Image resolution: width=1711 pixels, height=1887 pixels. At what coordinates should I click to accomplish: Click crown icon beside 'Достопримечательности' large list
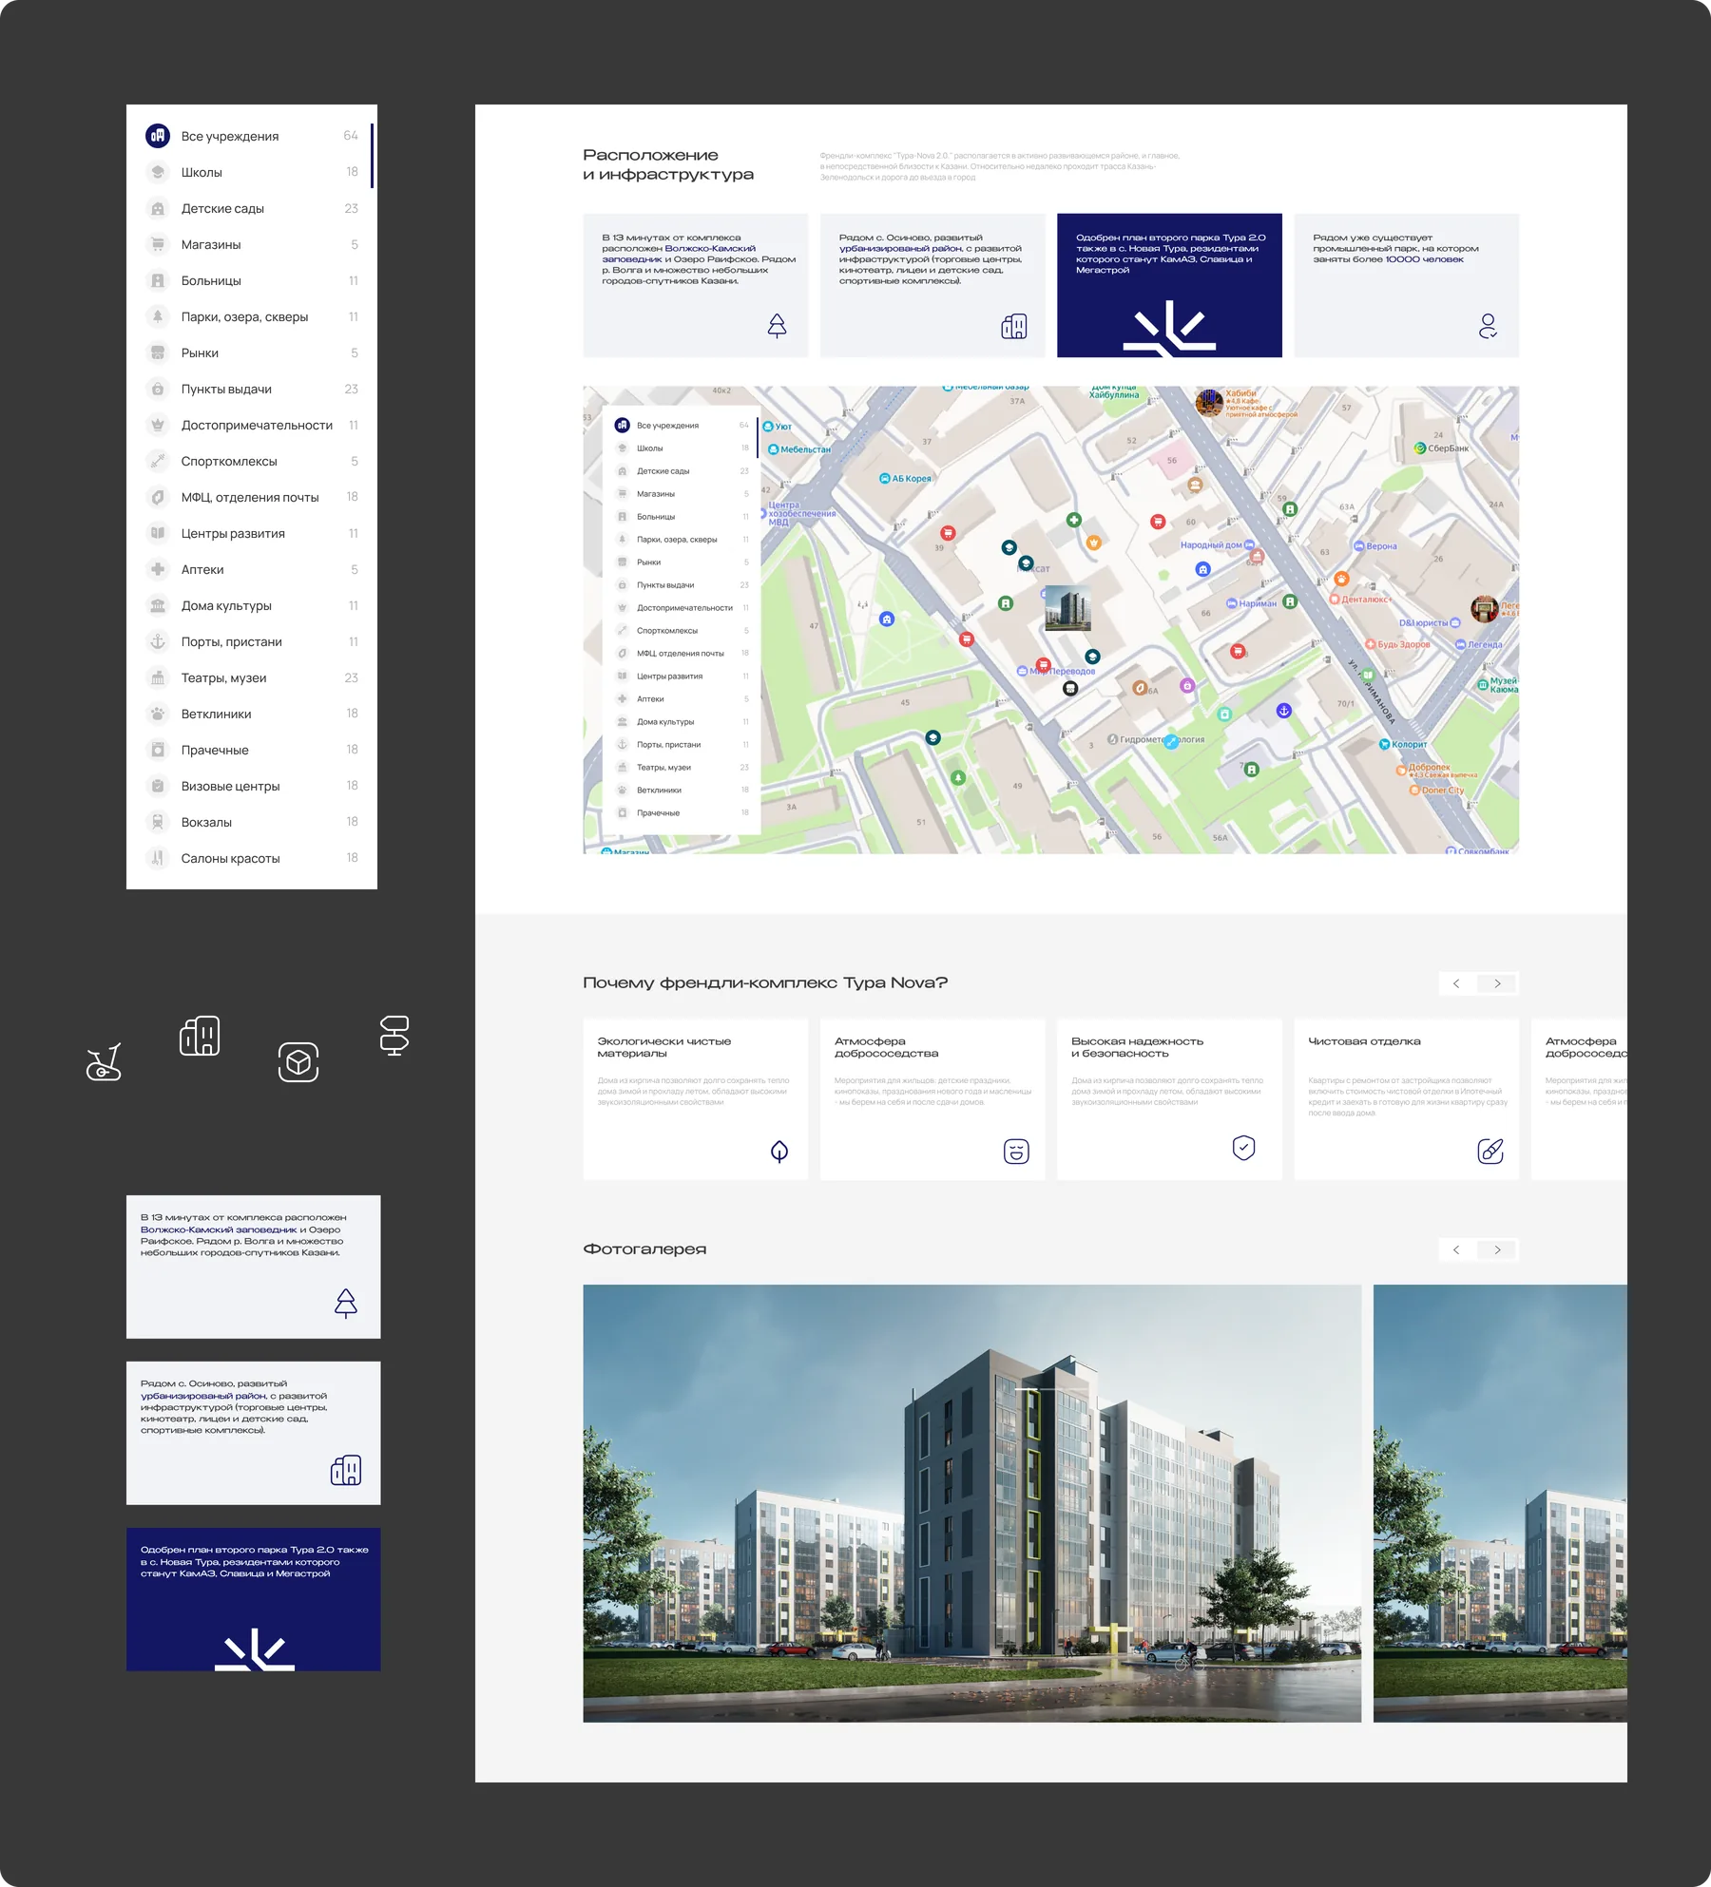[158, 425]
